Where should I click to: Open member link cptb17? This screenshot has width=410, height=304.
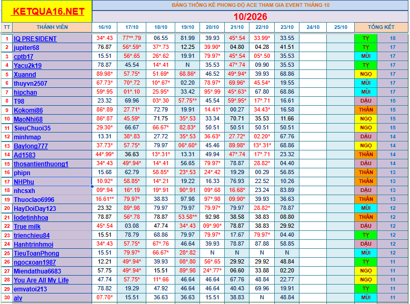pos(24,56)
